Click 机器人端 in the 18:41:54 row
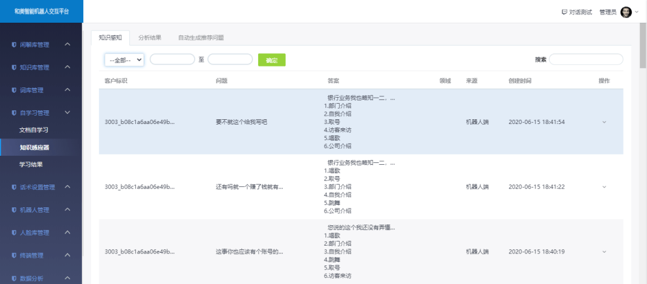This screenshot has width=647, height=284. pyautogui.click(x=477, y=122)
